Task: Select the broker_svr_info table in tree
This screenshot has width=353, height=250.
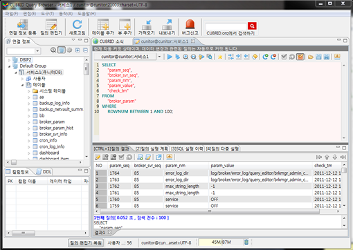Action: 53,134
